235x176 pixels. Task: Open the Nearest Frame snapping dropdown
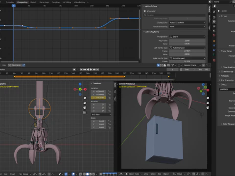(x=192, y=65)
